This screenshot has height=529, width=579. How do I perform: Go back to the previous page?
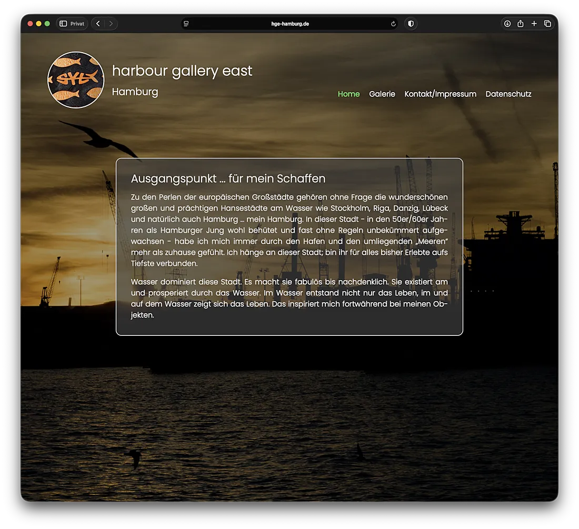(x=98, y=24)
